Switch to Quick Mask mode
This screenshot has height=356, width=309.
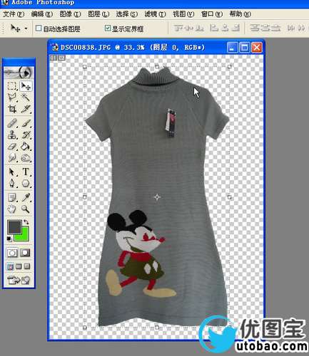point(25,253)
